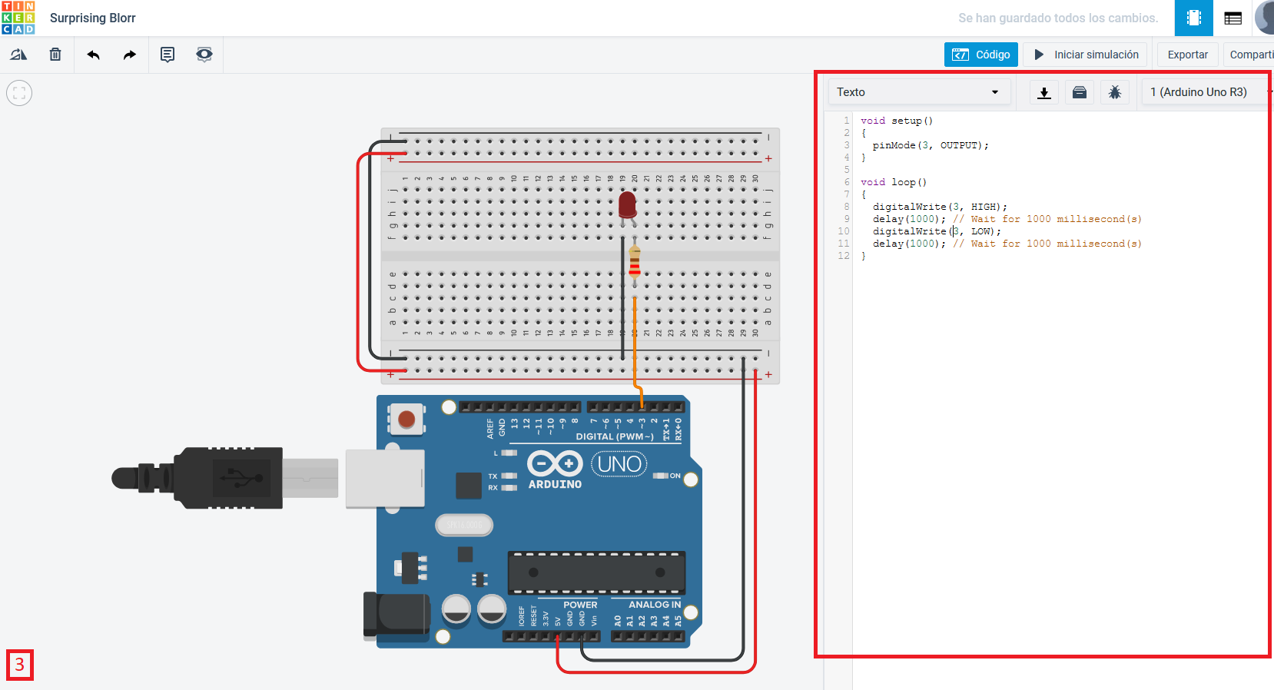Rotate the selected component
1274x690 pixels.
coord(18,55)
